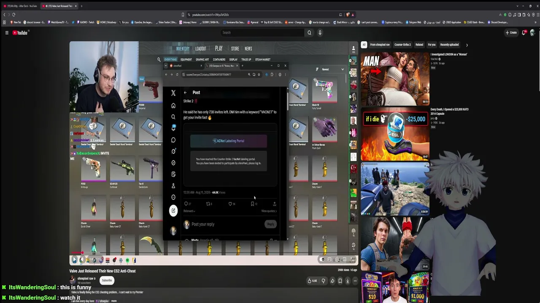Open the GTA-style blue car video thumbnail
The image size is (540, 303).
[395, 188]
